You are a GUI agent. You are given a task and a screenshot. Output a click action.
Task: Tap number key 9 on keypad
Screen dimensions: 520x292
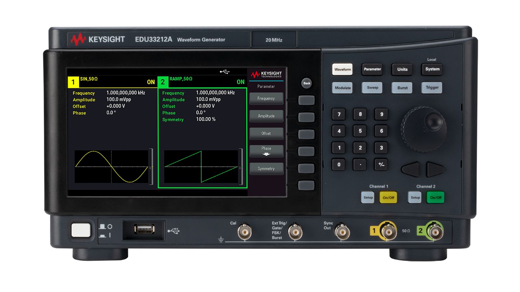click(381, 114)
